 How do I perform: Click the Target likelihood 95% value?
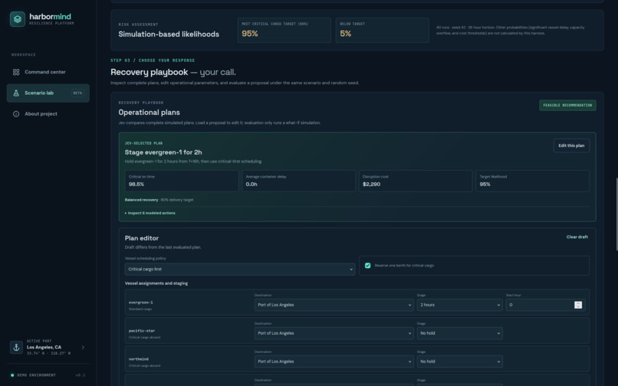pos(485,185)
